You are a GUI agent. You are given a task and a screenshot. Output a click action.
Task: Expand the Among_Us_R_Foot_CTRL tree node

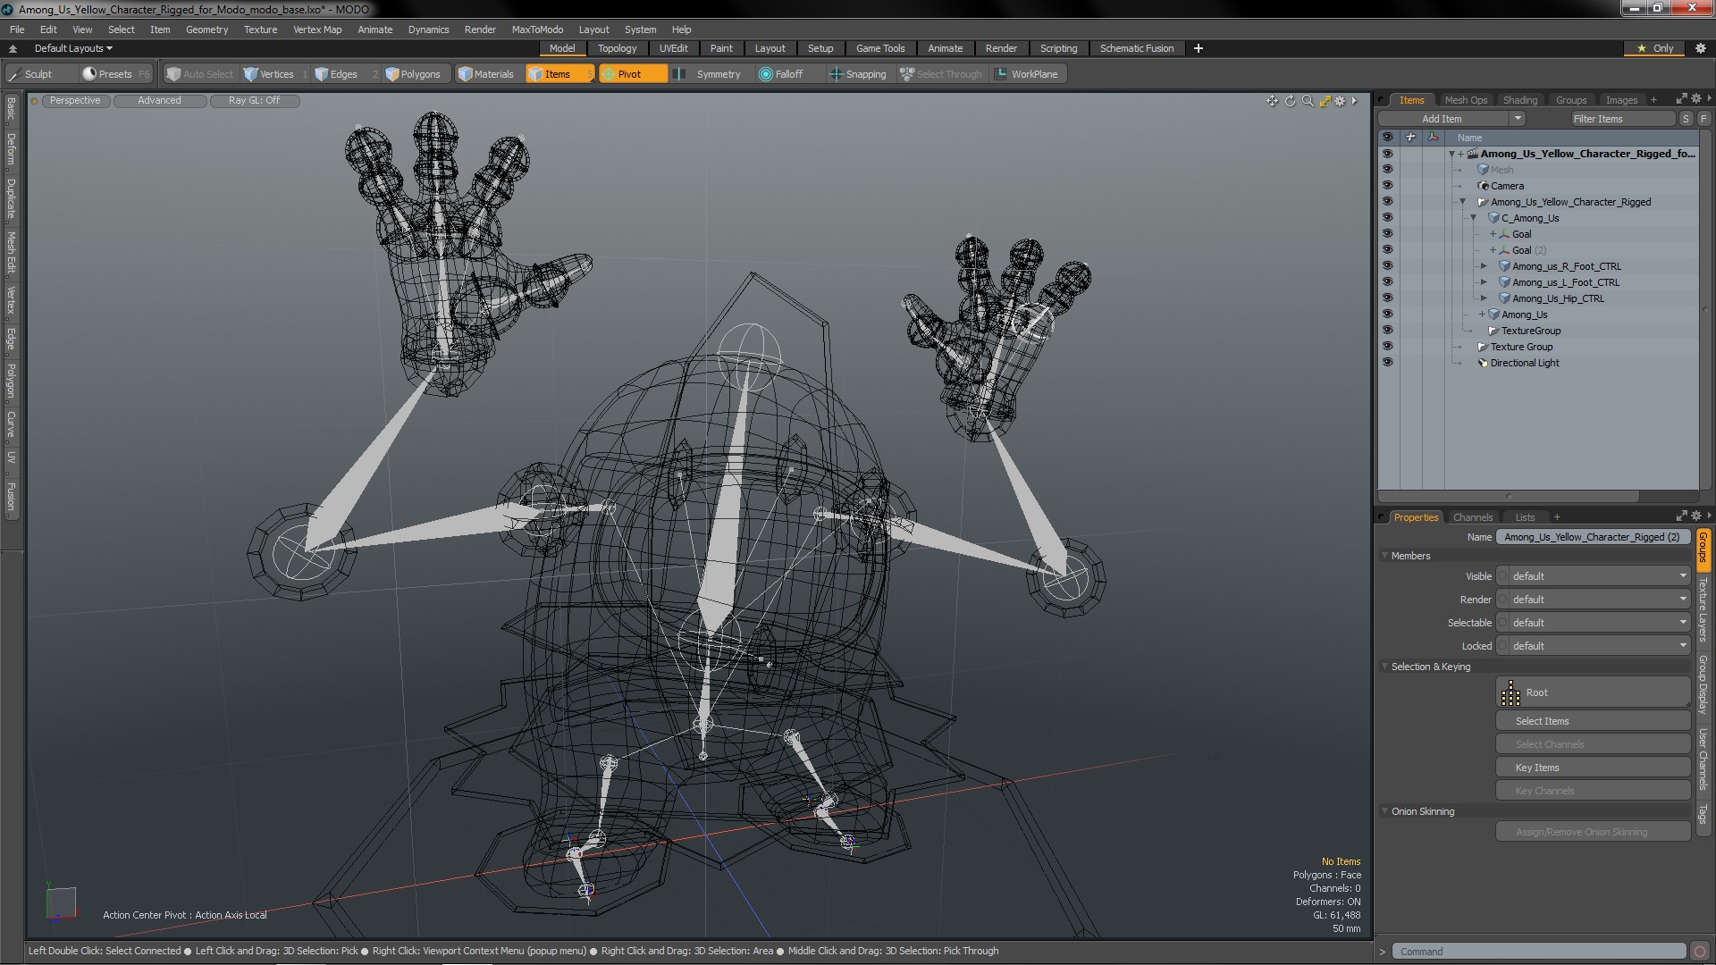click(1484, 265)
